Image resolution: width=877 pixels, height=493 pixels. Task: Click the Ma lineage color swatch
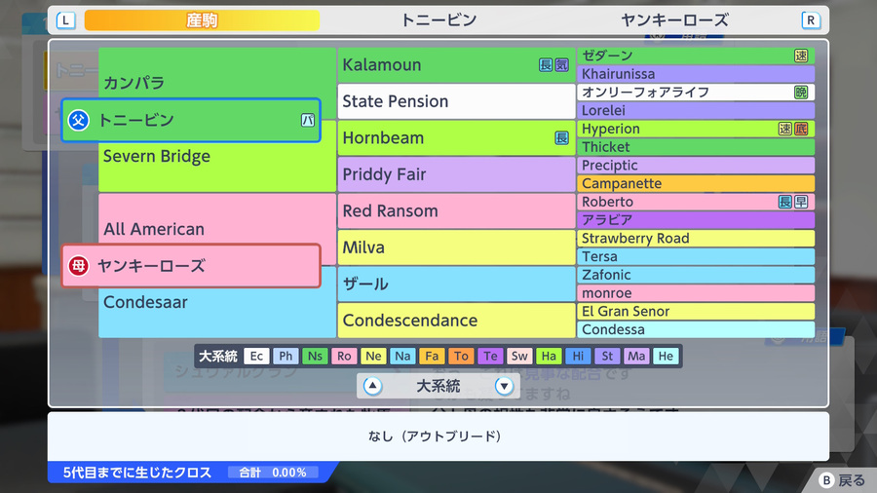pyautogui.click(x=636, y=356)
